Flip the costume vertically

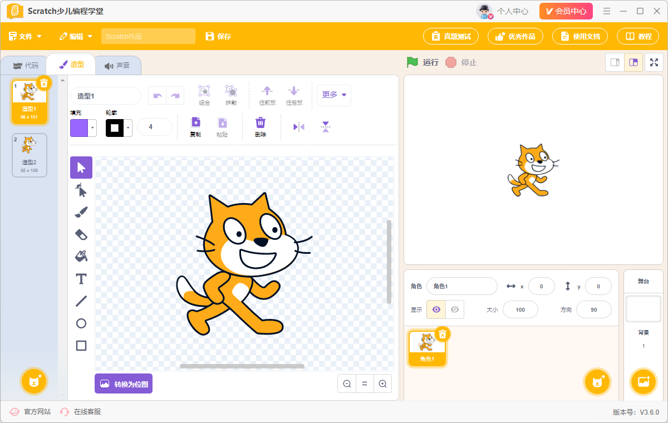326,127
